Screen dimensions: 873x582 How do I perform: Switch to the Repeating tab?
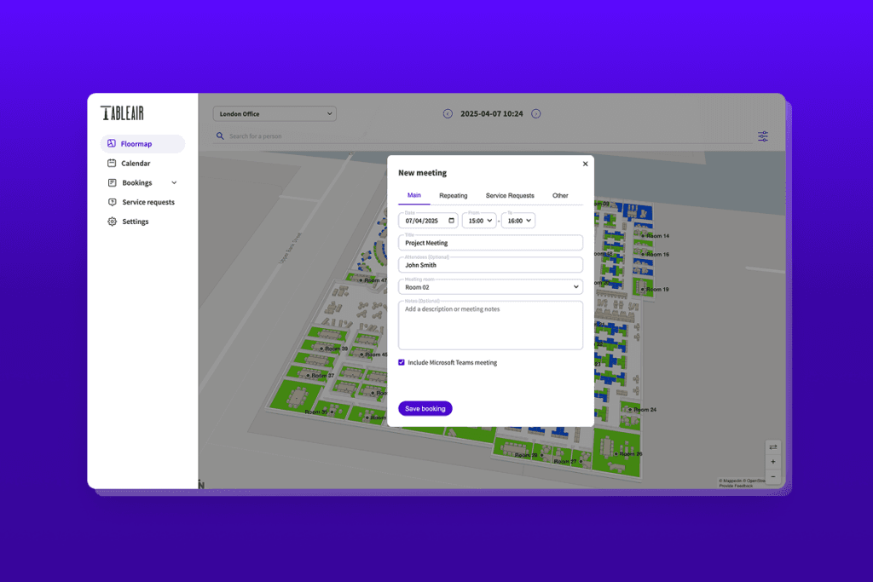453,196
